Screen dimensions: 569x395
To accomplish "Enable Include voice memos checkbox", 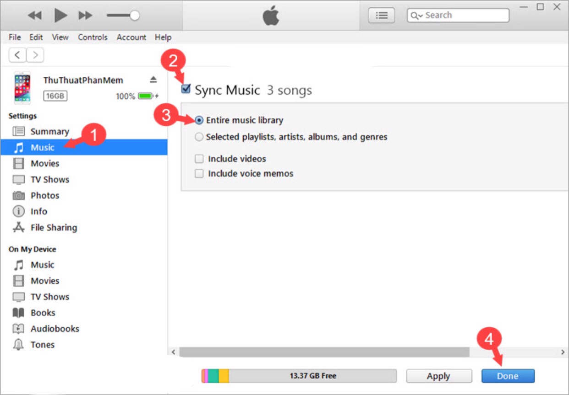I will [x=199, y=174].
